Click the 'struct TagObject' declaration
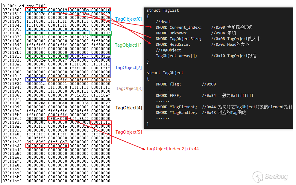The height and width of the screenshot is (185, 296). coord(165,73)
